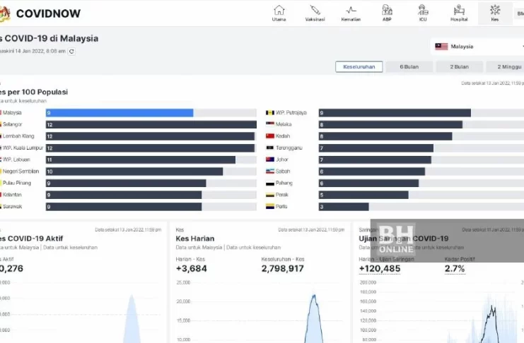524x343 pixels.
Task: Select the Keseluruhan time range
Action: [x=359, y=67]
